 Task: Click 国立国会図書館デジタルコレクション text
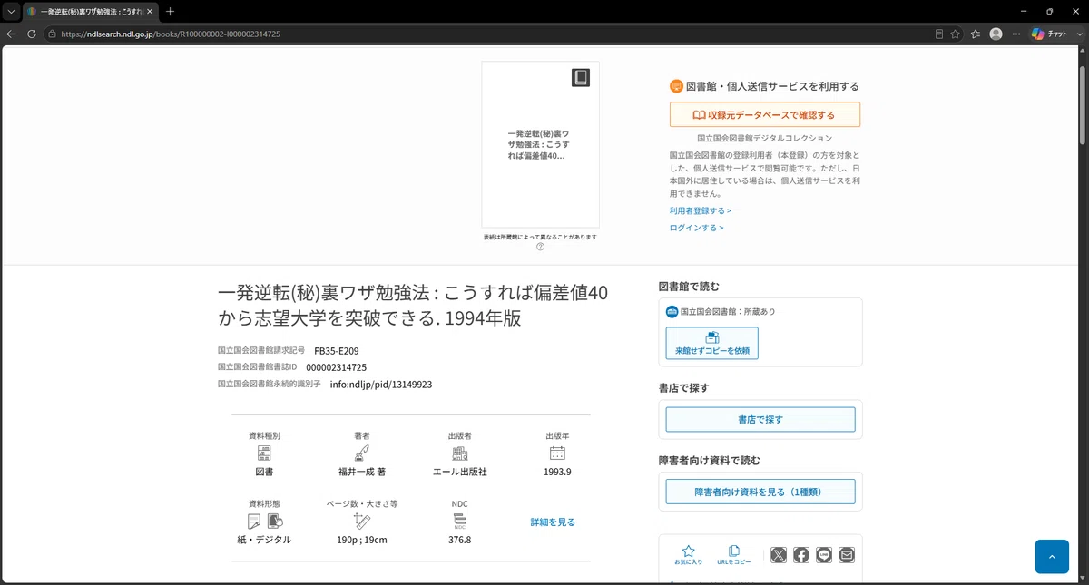(x=765, y=139)
